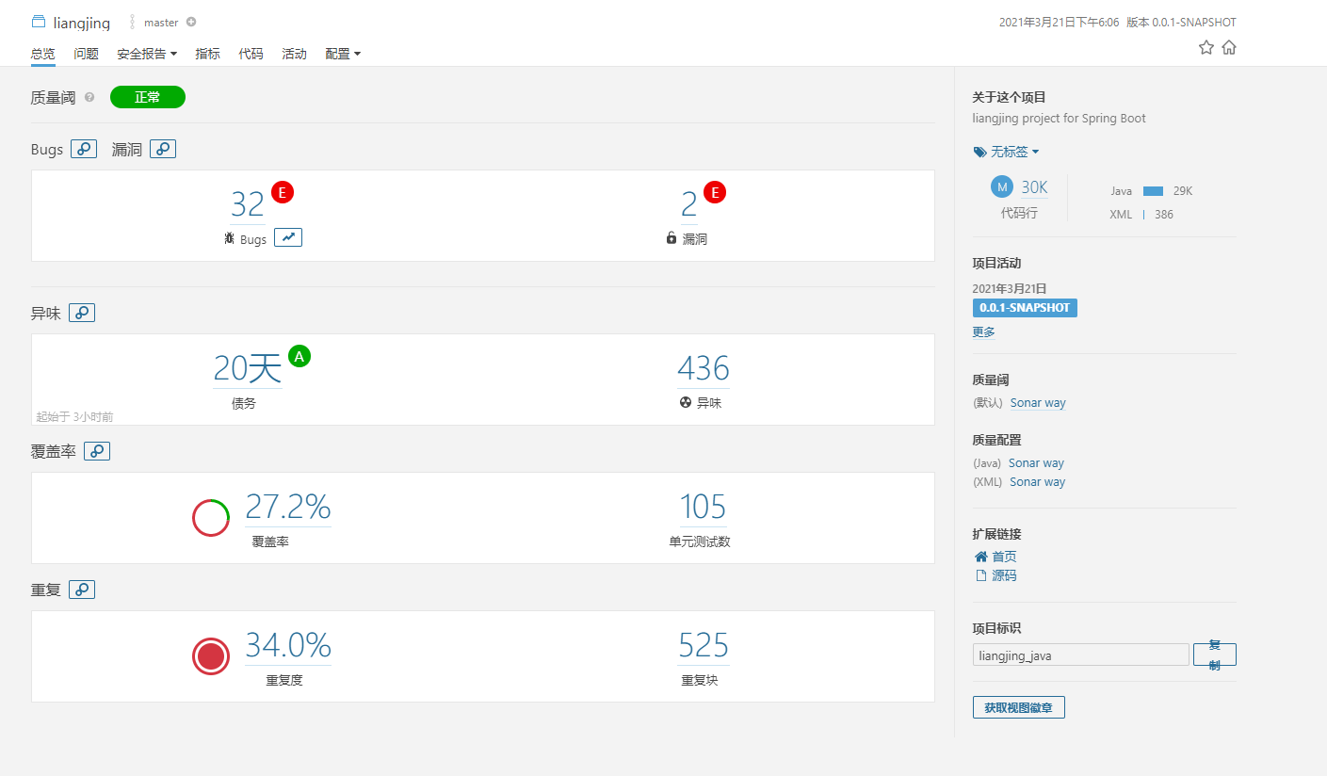Click the 30K lines of code link
1327x776 pixels.
point(1034,187)
